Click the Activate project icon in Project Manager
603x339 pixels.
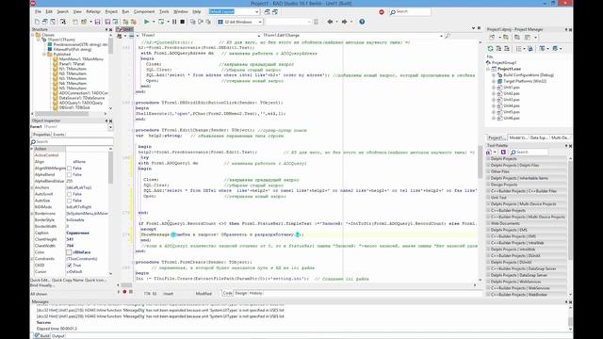(492, 38)
